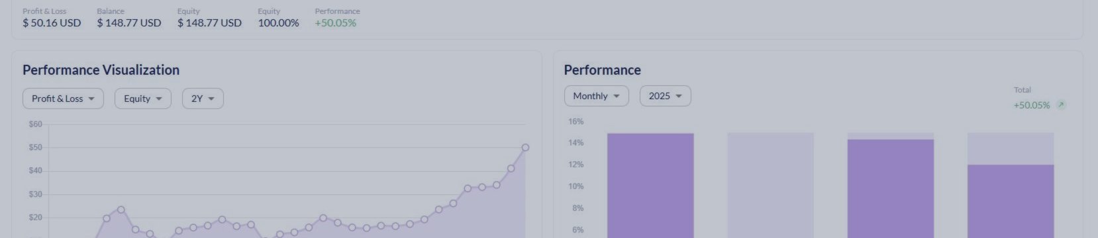The height and width of the screenshot is (238, 1098).
Task: Click the Performance panel heading
Action: pyautogui.click(x=602, y=70)
